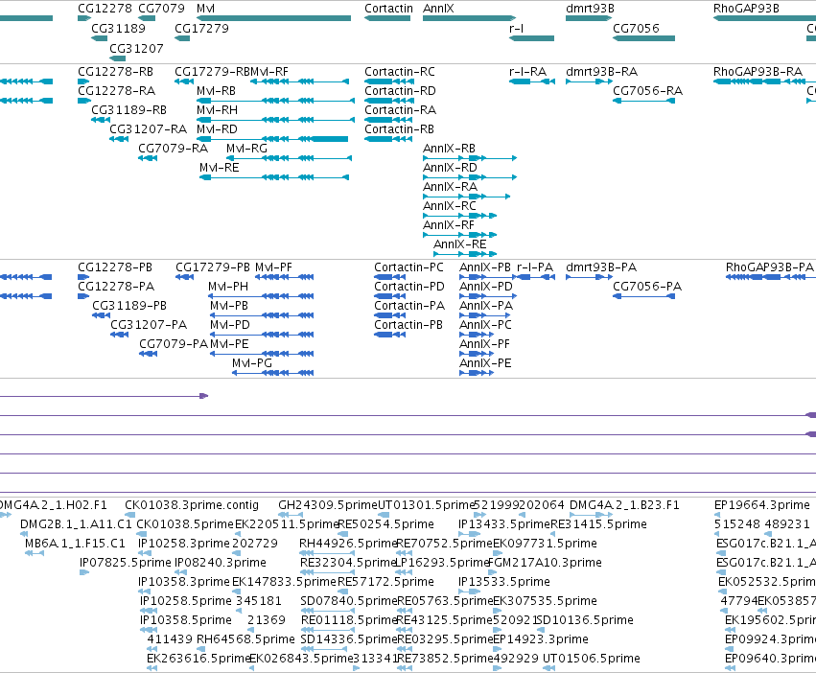Click protein label Mvl-PH
This screenshot has width=816, height=673.
click(228, 287)
